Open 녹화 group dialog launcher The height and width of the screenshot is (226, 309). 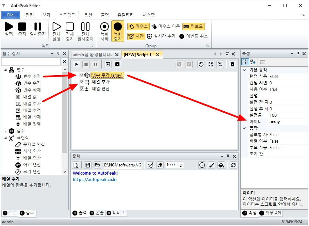tap(92, 46)
